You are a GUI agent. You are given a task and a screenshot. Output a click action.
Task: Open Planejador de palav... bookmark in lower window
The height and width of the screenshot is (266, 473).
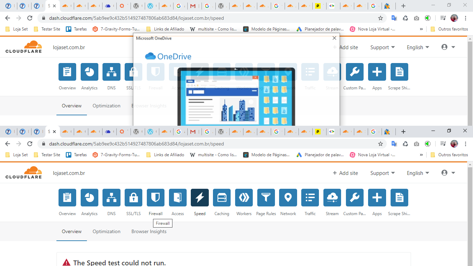click(x=320, y=155)
